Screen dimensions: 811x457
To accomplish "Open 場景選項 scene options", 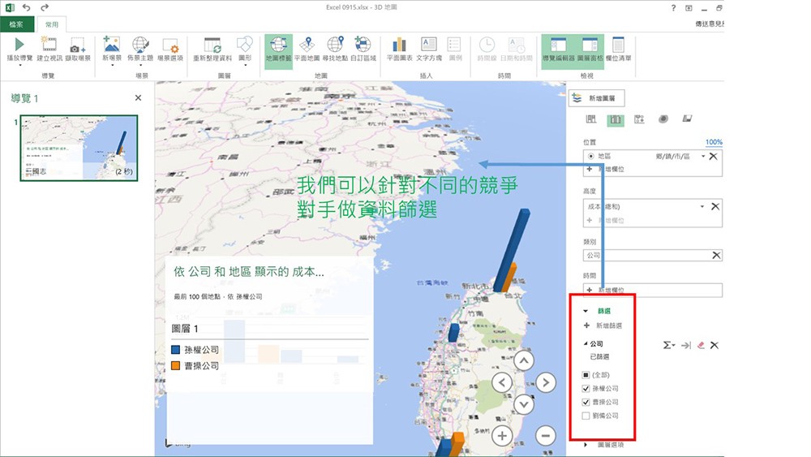I will [170, 50].
